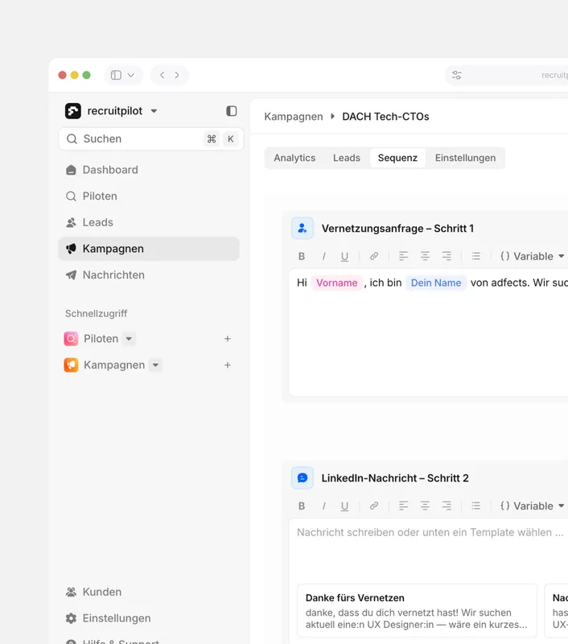Click the orange Kampagnen quick access icon
568x644 pixels.
[71, 365]
